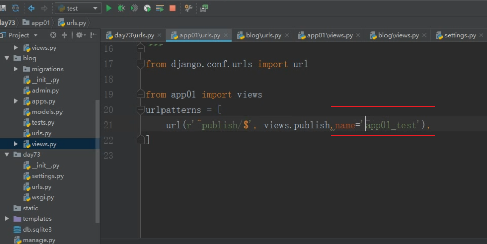Click the Synchronize icon in toolbar
Image resolution: width=487 pixels, height=244 pixels.
(x=15, y=8)
